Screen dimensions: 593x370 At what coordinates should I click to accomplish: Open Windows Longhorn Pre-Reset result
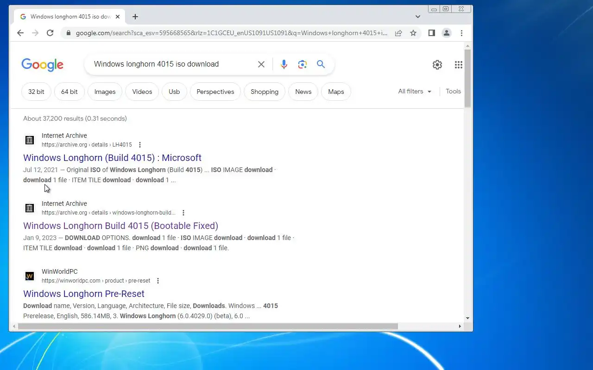(x=84, y=294)
